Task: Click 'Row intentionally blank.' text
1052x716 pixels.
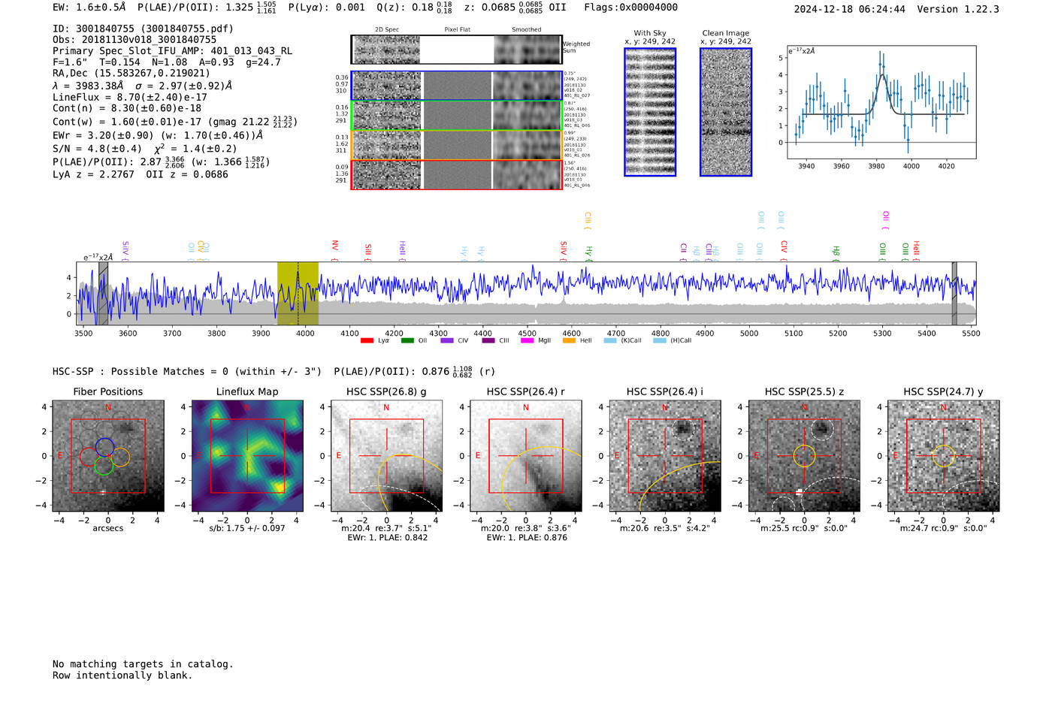Action: (x=122, y=675)
